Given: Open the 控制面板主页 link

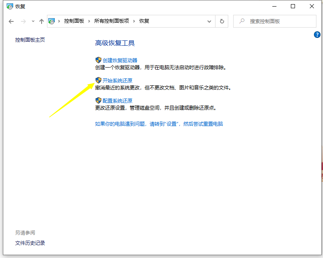Looking at the screenshot, I should coord(30,40).
